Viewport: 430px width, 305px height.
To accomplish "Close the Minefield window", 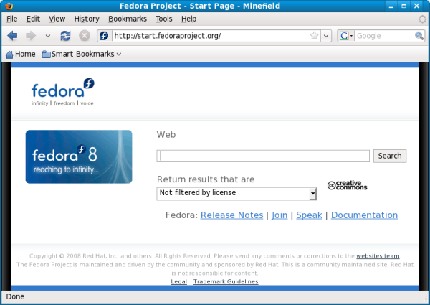I will (x=417, y=6).
